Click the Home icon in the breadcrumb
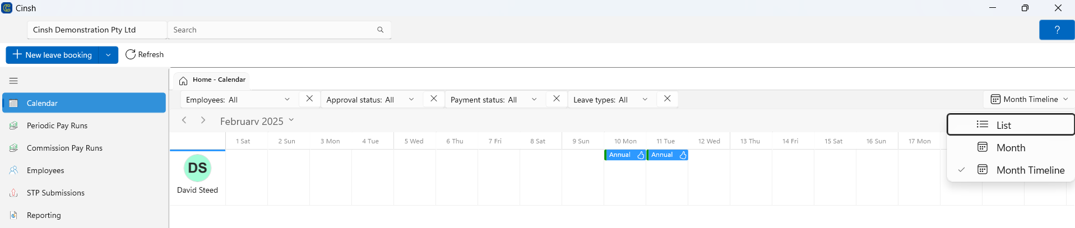Screen dimensions: 1075x228 pyautogui.click(x=183, y=81)
